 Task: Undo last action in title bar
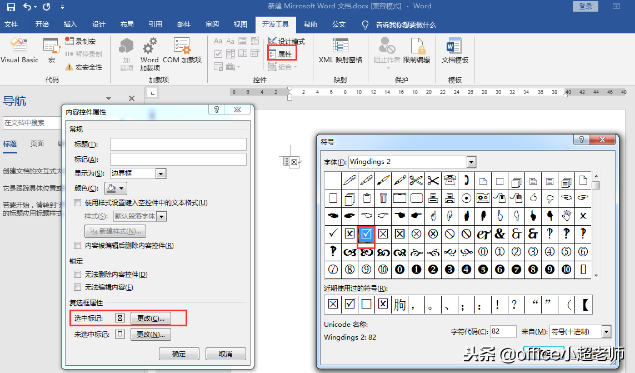(27, 7)
